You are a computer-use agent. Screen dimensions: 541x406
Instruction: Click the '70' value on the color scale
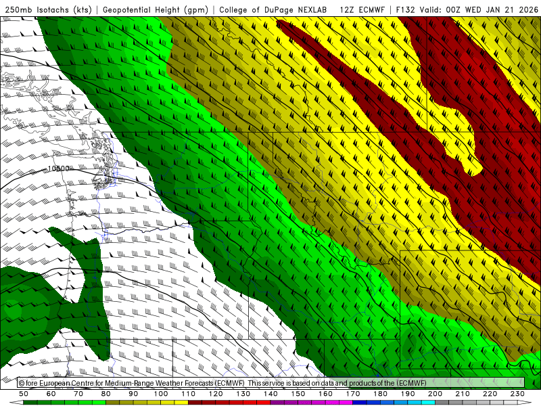pyautogui.click(x=78, y=394)
